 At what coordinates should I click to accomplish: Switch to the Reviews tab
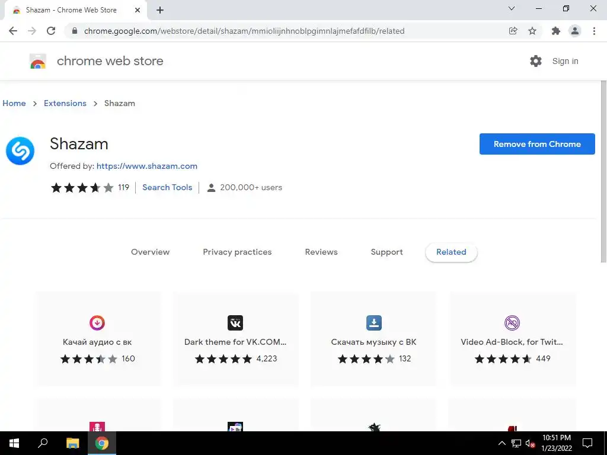pyautogui.click(x=321, y=252)
